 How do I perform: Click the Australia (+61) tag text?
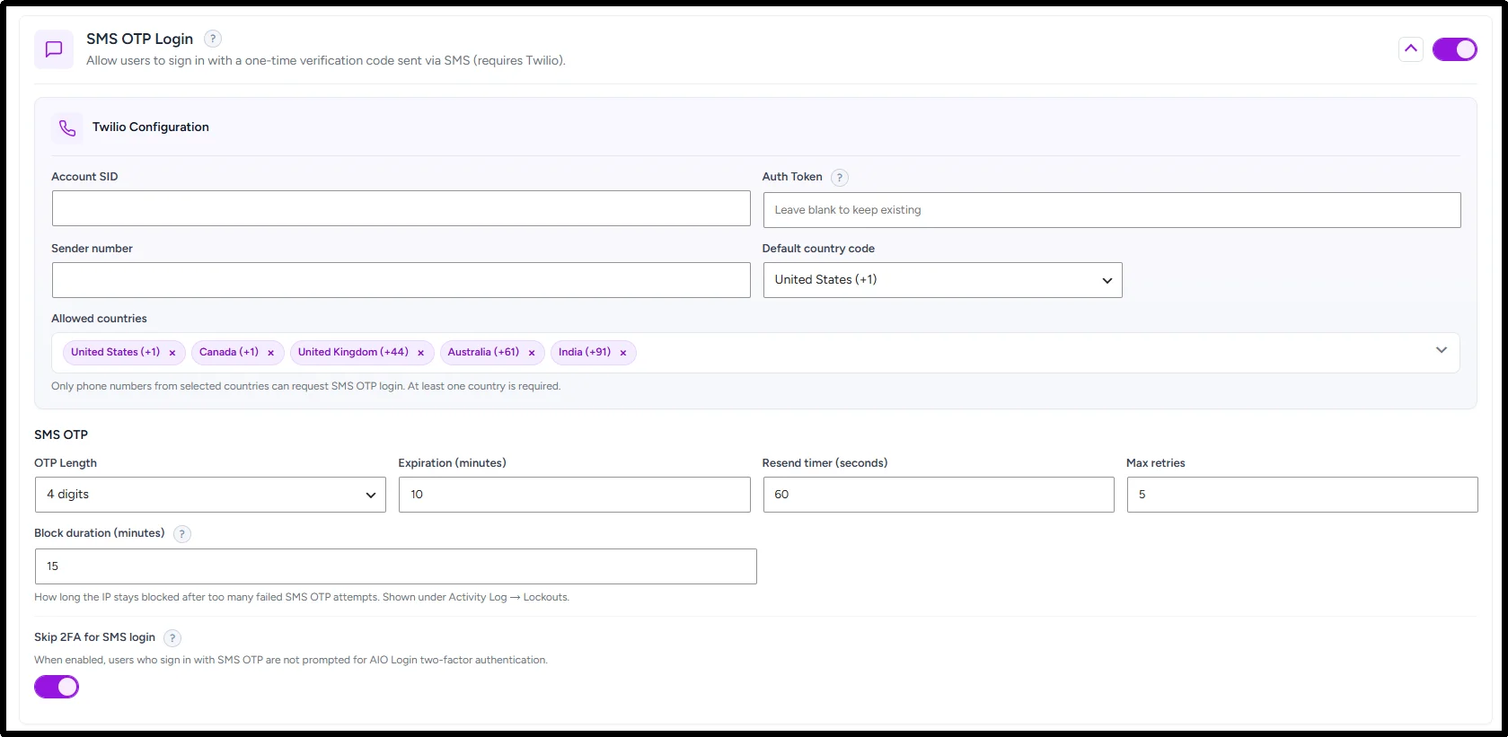(x=483, y=352)
